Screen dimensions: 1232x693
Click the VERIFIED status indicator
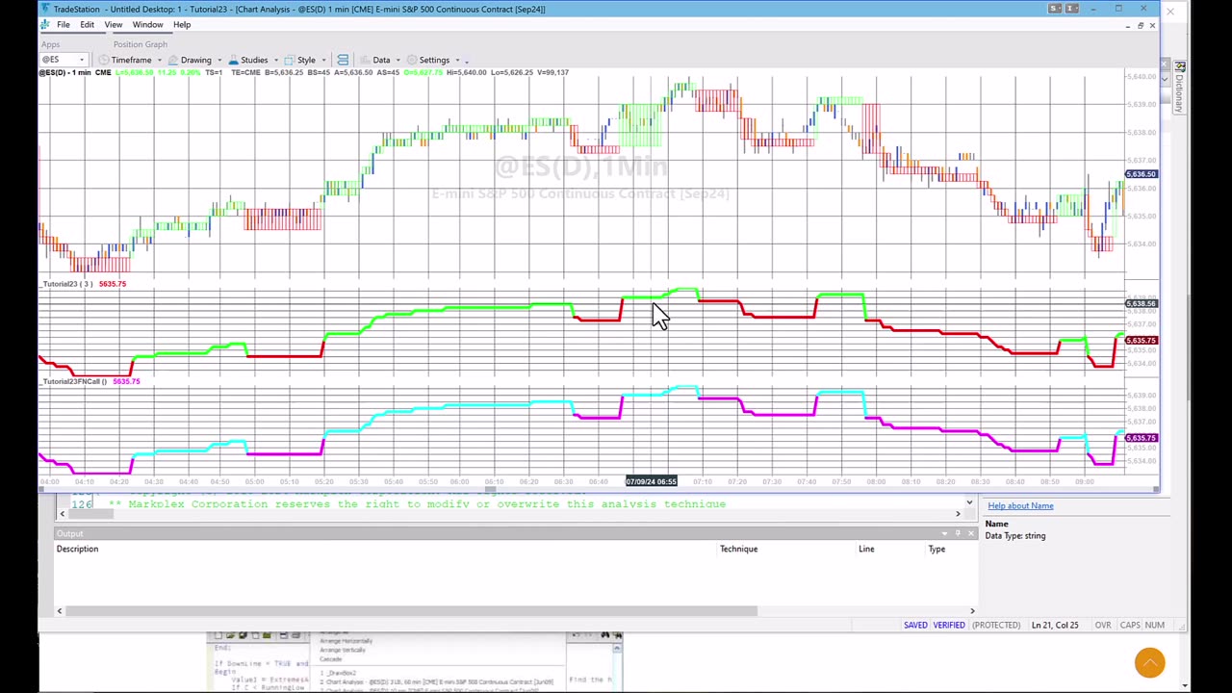tap(948, 626)
